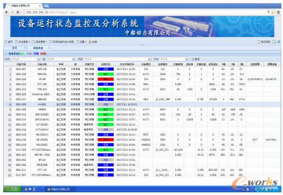Select device name DMC210U(E) cell

pyautogui.click(x=42, y=115)
